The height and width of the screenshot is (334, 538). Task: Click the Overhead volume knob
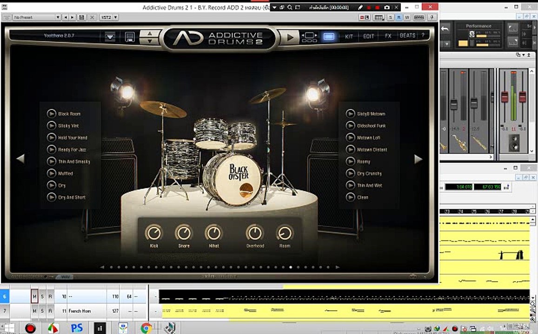click(x=255, y=233)
